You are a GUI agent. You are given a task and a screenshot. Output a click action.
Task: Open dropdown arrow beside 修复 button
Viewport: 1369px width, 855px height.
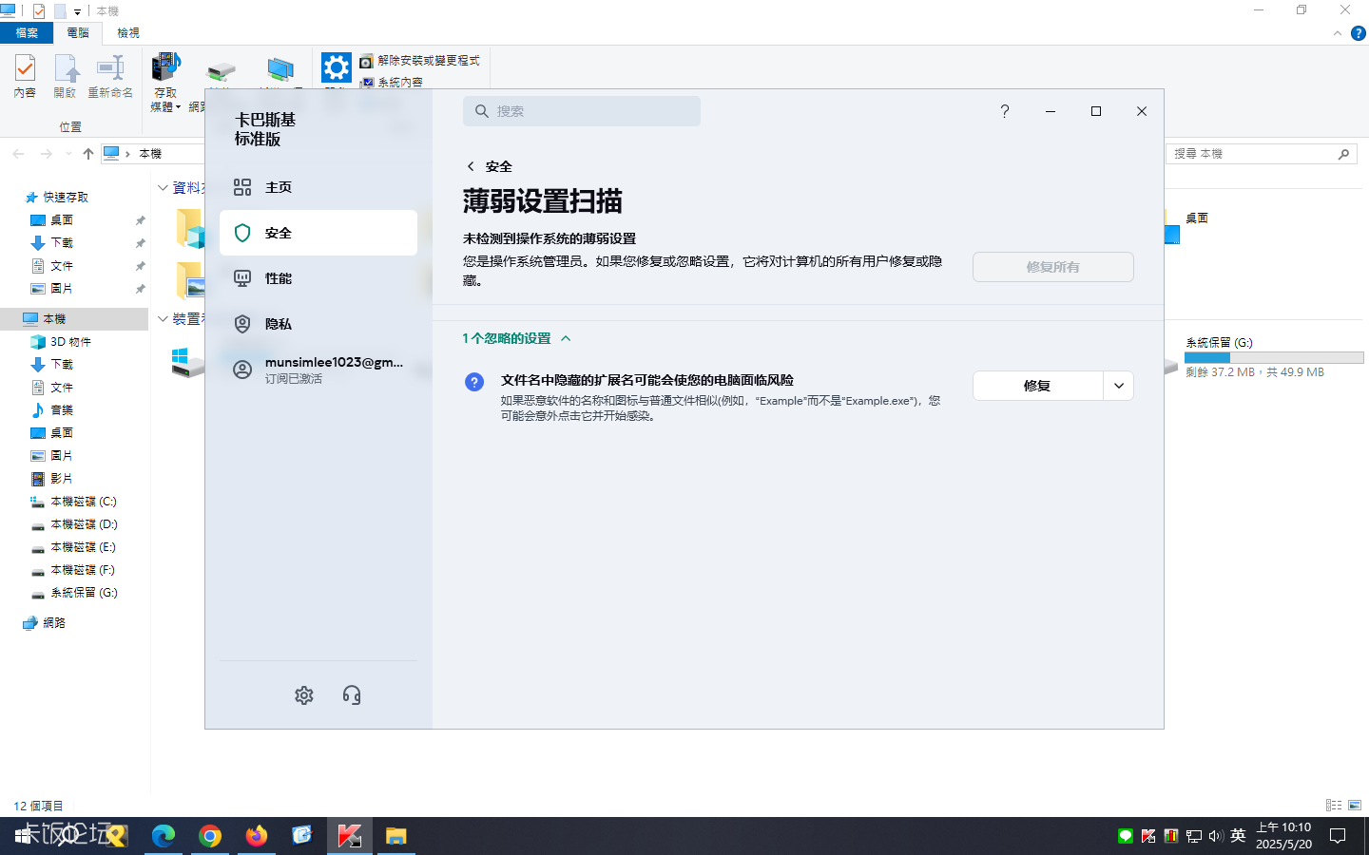[1119, 386]
